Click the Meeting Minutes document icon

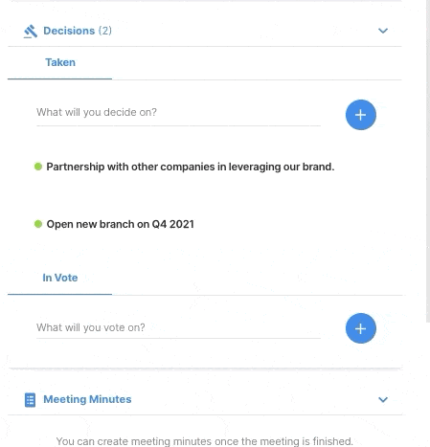coord(30,400)
